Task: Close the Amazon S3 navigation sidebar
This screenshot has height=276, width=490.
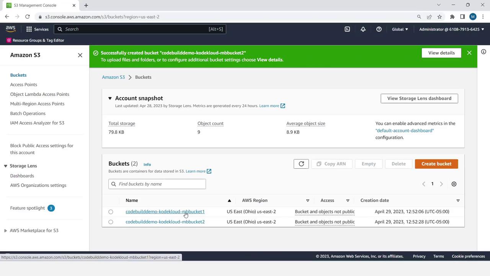Action: (x=80, y=55)
